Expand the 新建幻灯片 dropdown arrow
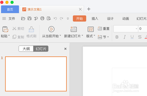Image resolution: width=147 pixels, height=96 pixels. 82,35
